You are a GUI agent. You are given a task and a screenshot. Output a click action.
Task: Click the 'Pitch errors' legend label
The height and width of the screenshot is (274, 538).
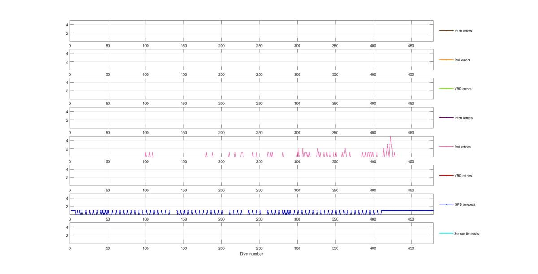[463, 31]
